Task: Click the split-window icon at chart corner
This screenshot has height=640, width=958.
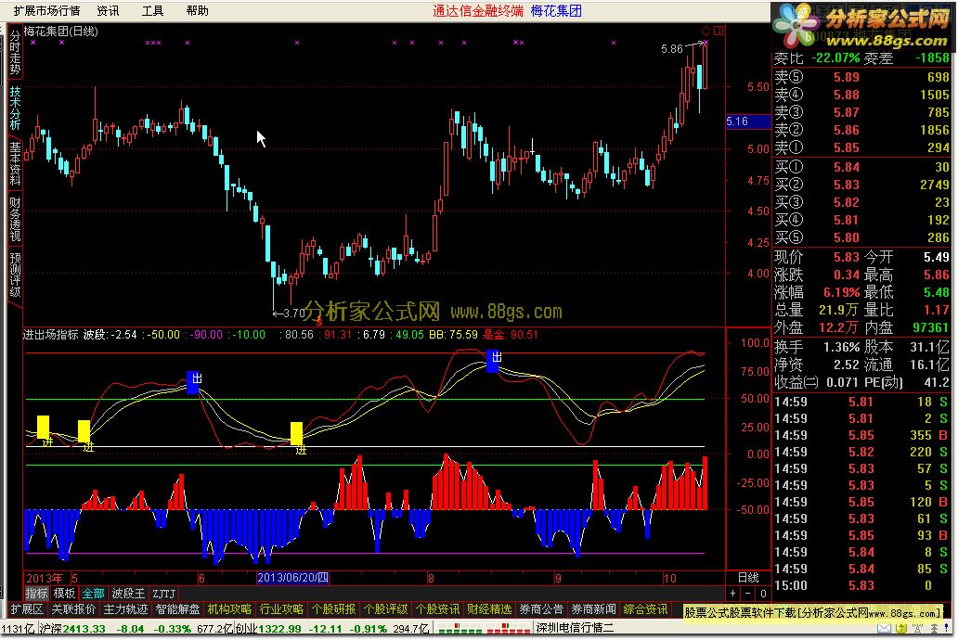Action: click(718, 31)
